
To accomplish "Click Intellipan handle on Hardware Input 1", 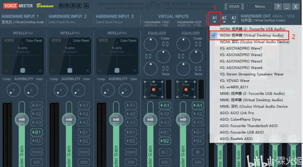I will (22, 70).
